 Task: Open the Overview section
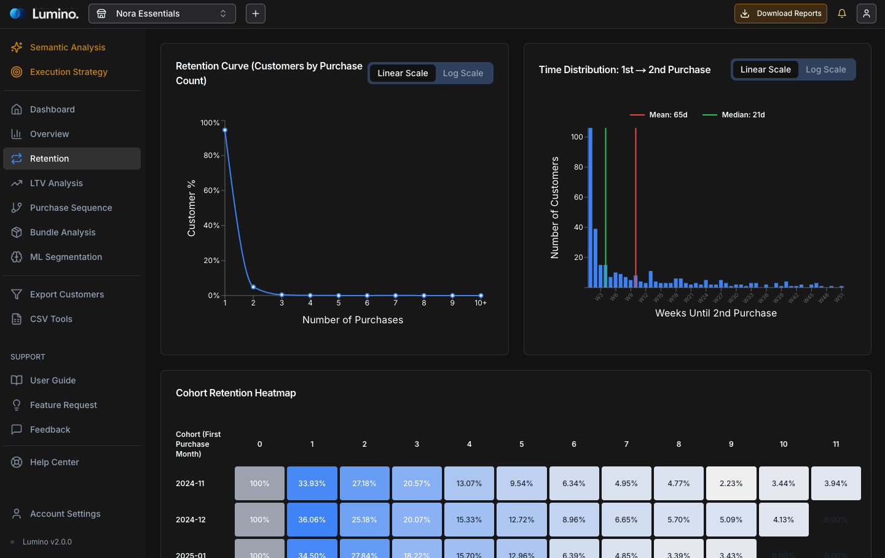tap(49, 134)
